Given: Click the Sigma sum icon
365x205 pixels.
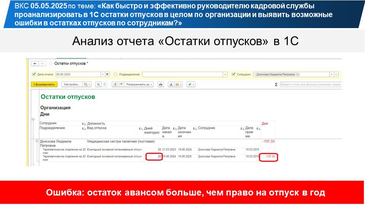Looking at the screenshot, I should pos(276,85).
